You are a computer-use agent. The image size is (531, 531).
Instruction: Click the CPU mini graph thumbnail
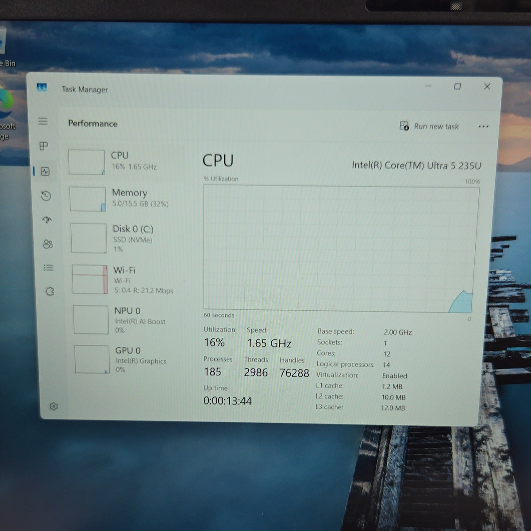click(x=87, y=162)
